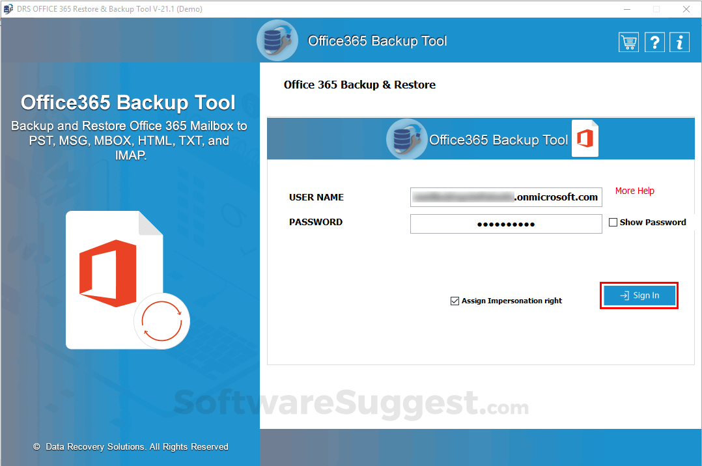Click the USER NAME input field
Screen dimensions: 702x466
(x=506, y=197)
